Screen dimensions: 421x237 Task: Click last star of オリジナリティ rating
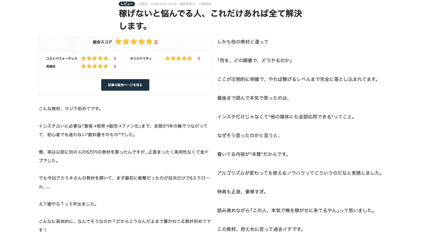tap(190, 58)
